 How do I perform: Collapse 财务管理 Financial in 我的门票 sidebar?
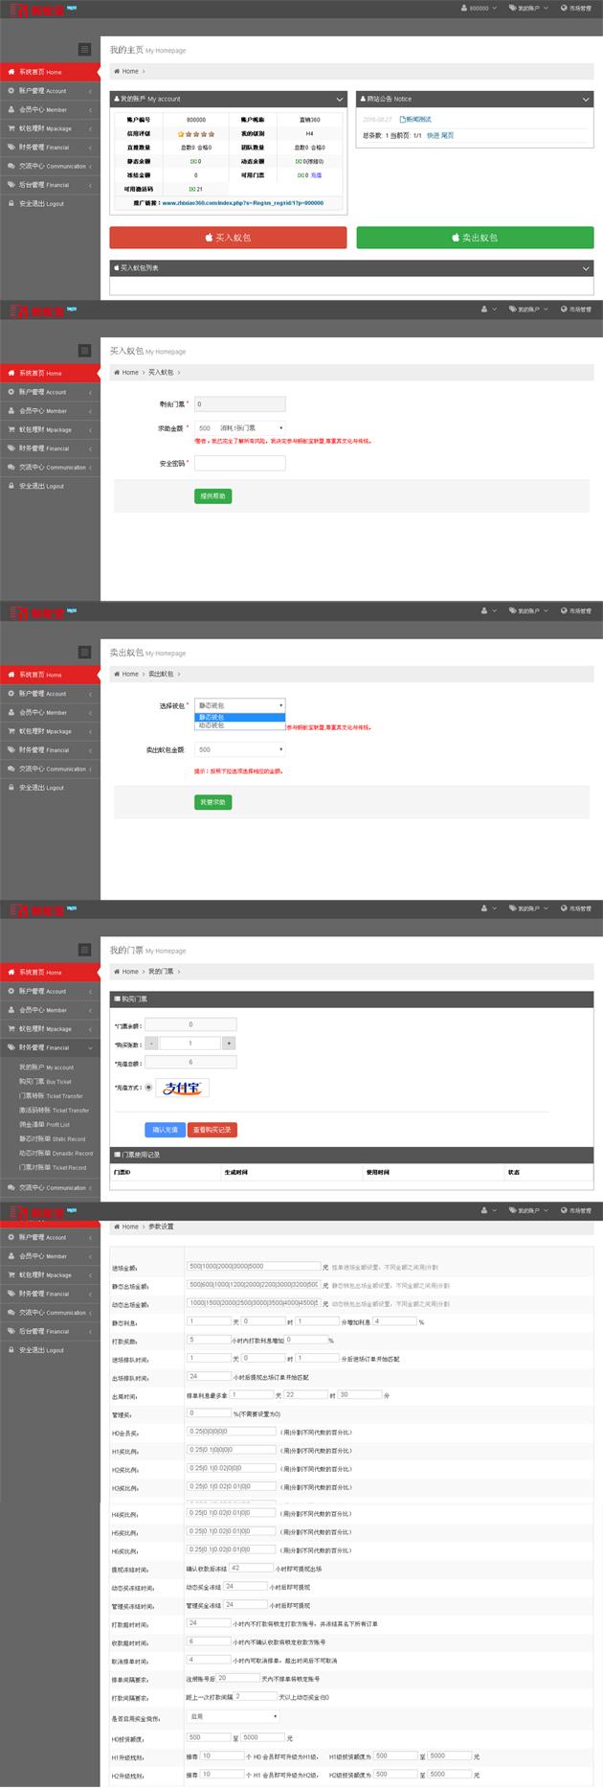click(x=50, y=1047)
